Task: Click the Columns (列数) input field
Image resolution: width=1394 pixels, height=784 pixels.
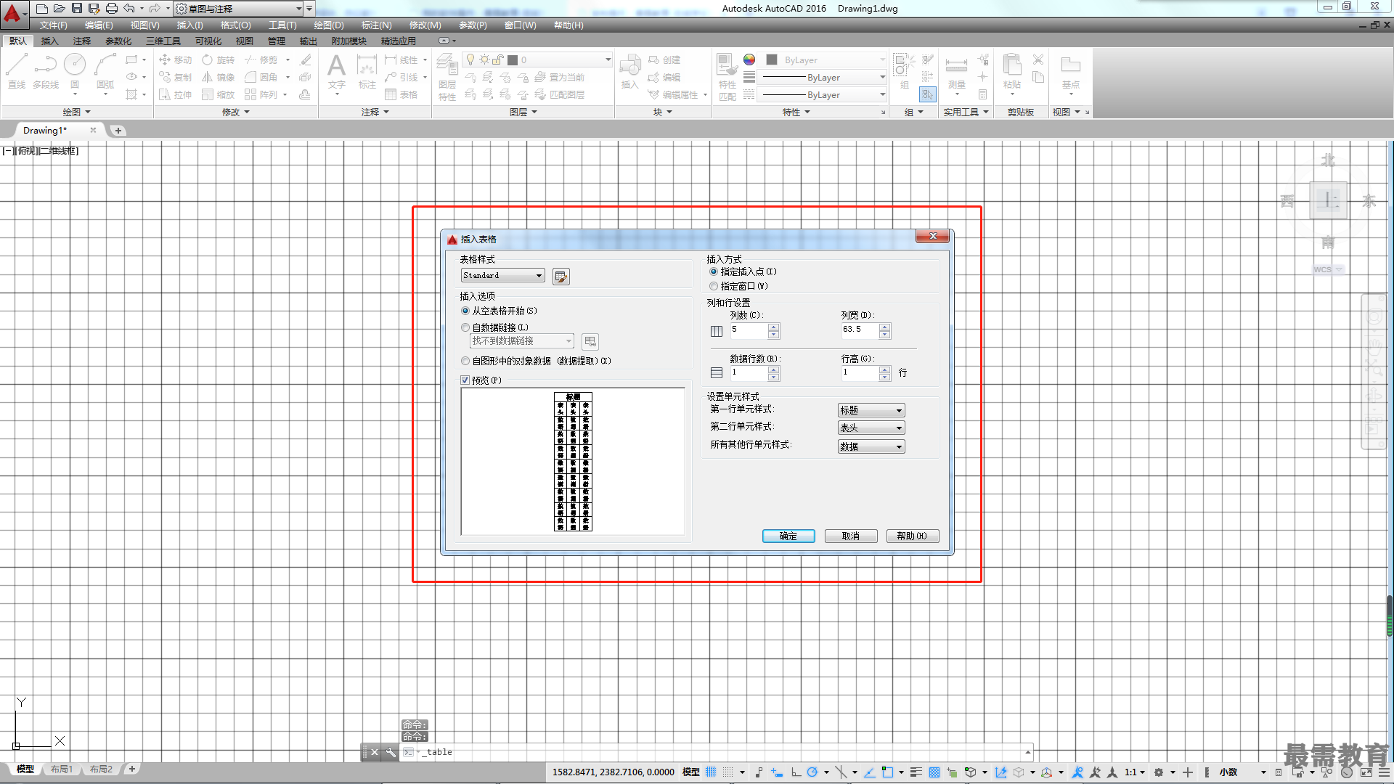Action: [749, 330]
